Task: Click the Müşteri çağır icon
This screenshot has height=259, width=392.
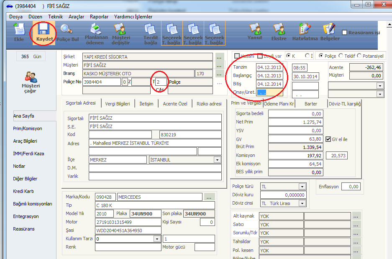Action: pos(30,82)
